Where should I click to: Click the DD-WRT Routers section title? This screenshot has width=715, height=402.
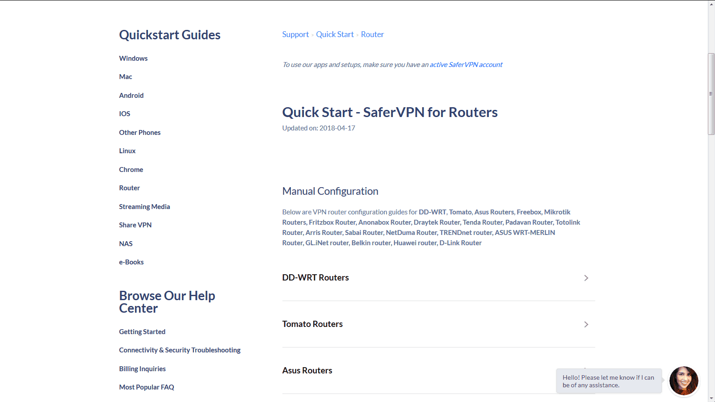coord(315,277)
